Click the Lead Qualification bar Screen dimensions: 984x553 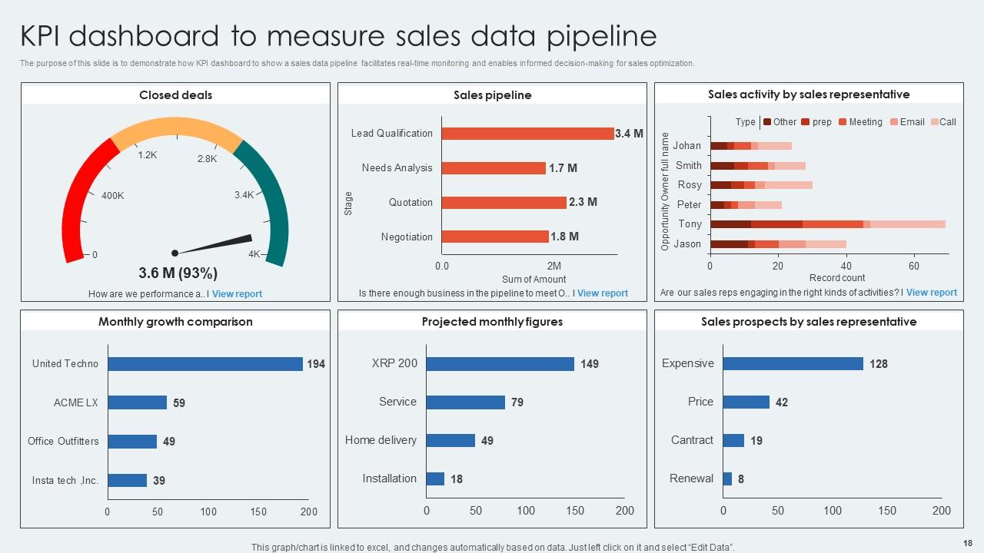coord(527,134)
